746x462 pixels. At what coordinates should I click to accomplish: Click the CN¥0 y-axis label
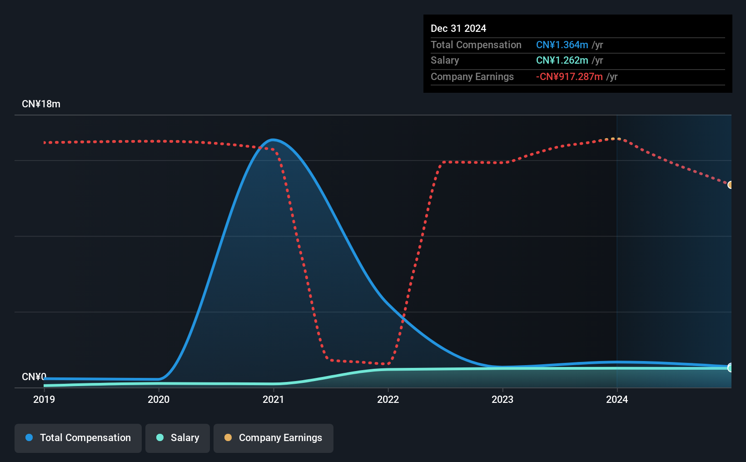(x=34, y=377)
